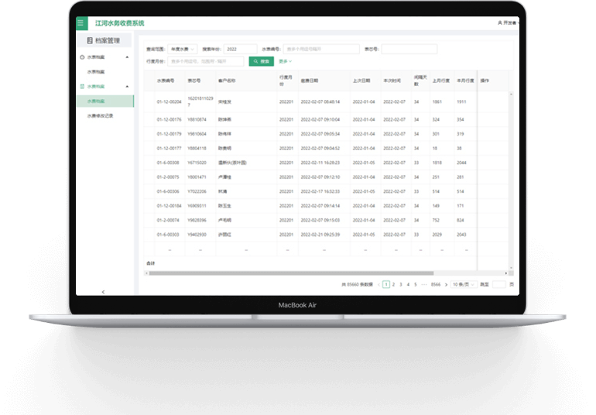The image size is (596, 415).
Task: Click the 表芯号 search input field
Action: click(x=409, y=49)
